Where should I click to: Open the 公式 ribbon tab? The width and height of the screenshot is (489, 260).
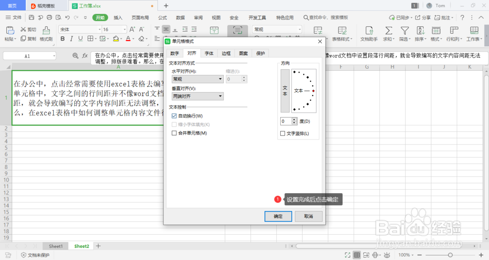point(162,18)
